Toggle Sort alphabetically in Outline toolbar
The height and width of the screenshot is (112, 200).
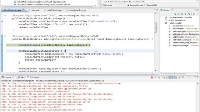point(175,14)
